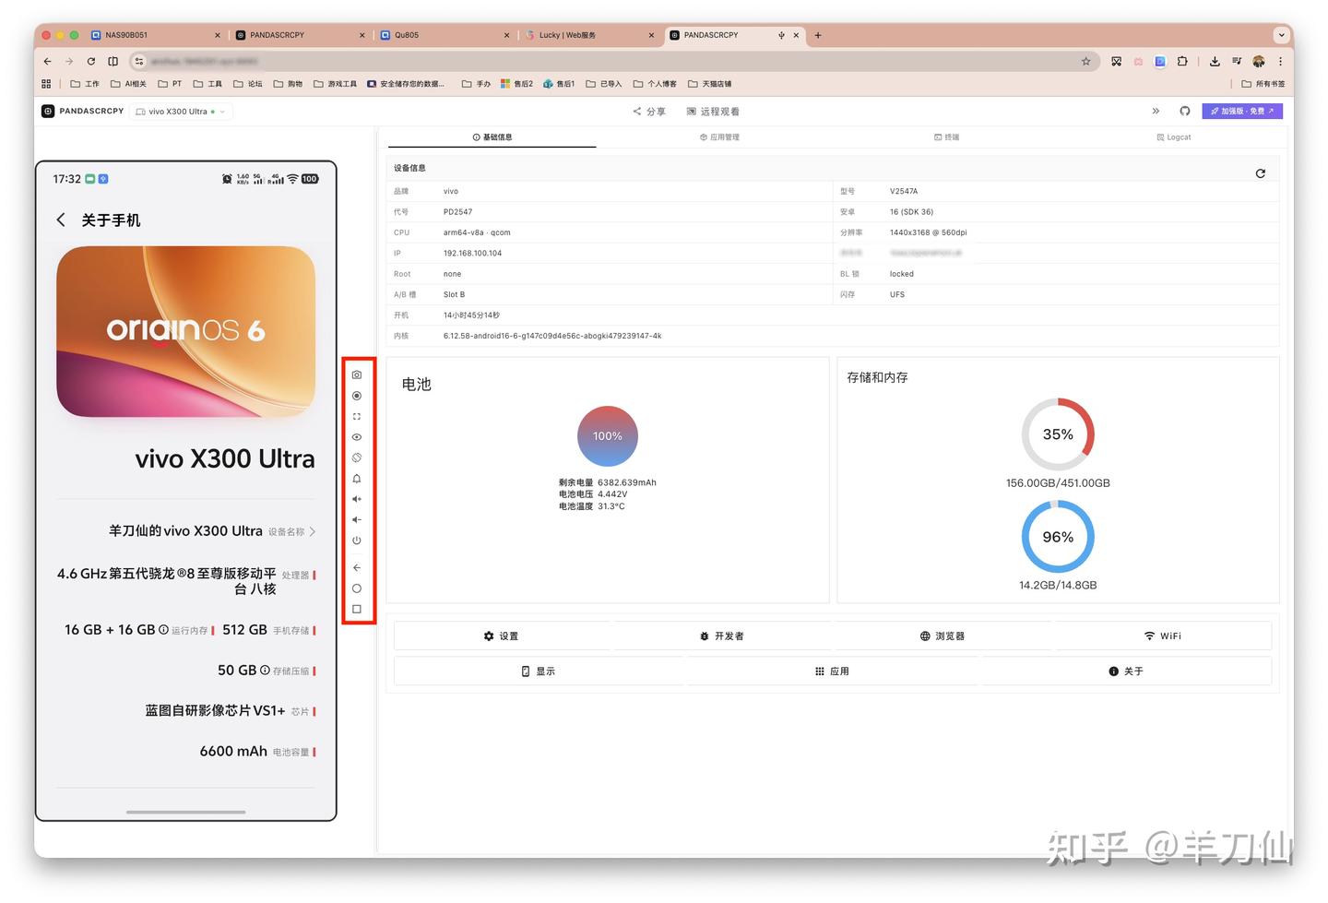This screenshot has width=1328, height=903.
Task: Open the browser extensions puzzle icon
Action: (1182, 61)
